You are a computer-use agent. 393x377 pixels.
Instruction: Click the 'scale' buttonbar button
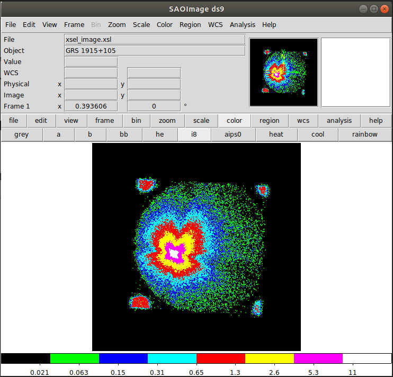[201, 121]
